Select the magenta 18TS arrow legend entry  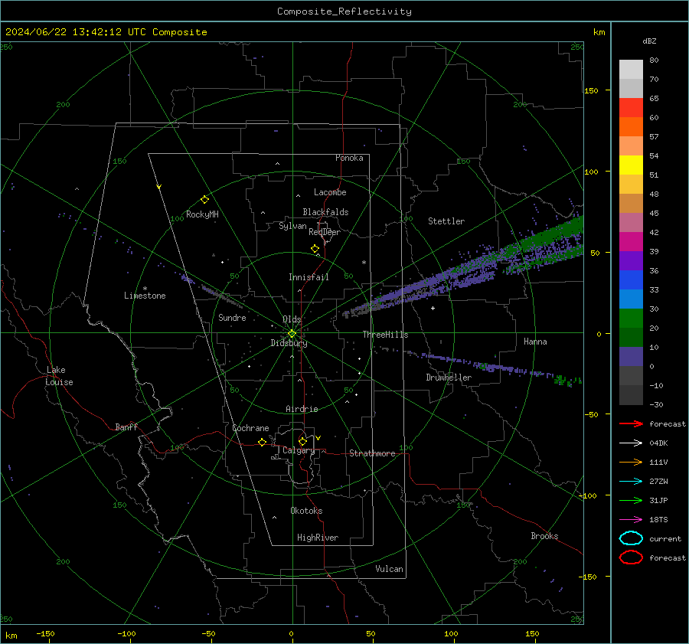coord(631,520)
